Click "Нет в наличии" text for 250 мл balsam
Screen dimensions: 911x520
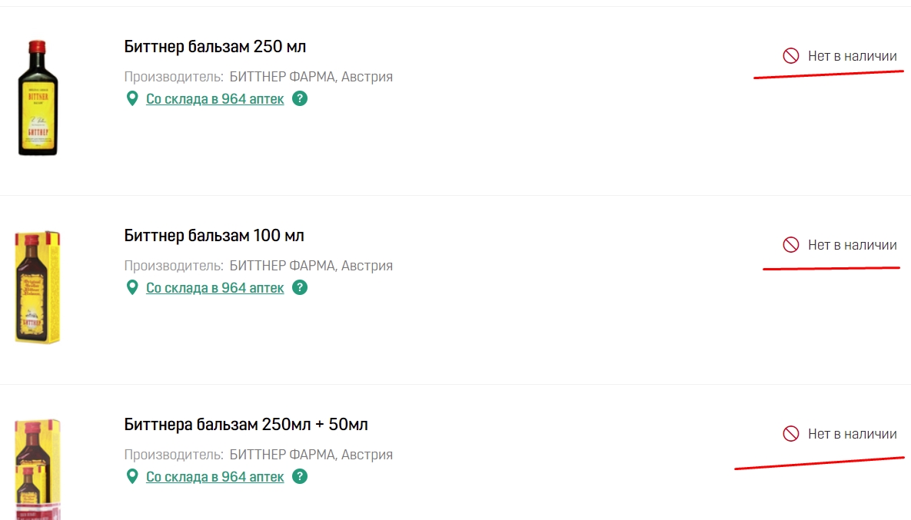852,55
